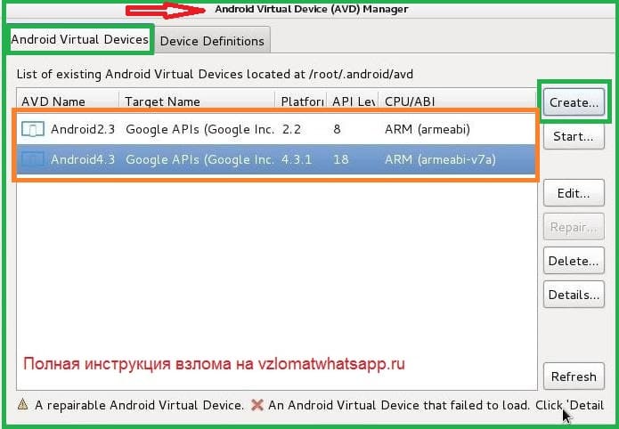The height and width of the screenshot is (429, 619).
Task: Click Google APIs target in Android2.3 row
Action: (x=200, y=129)
